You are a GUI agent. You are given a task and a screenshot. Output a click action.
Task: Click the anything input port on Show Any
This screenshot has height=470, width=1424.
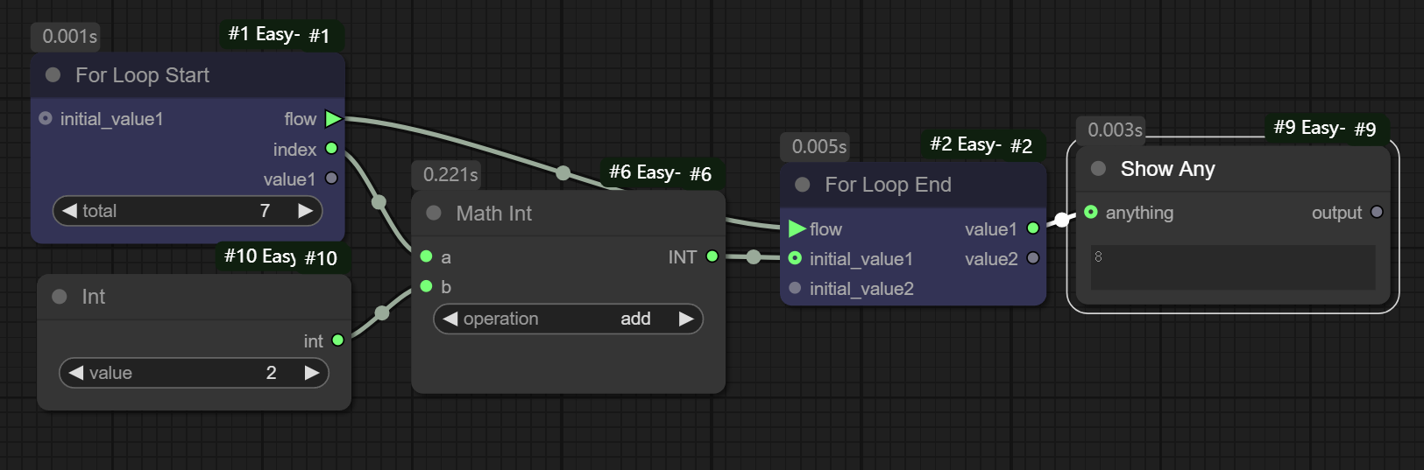1091,212
